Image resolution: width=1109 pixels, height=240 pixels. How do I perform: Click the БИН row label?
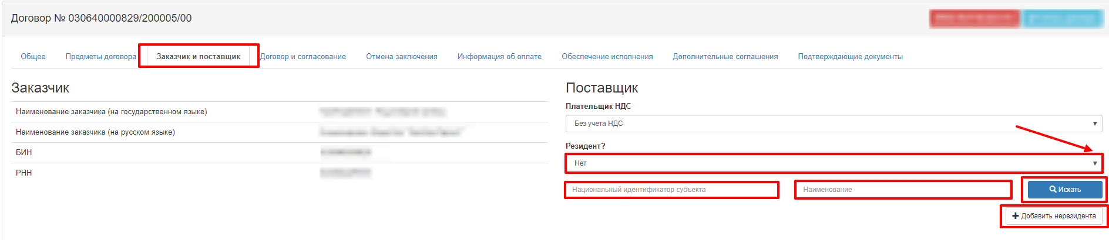[24, 153]
